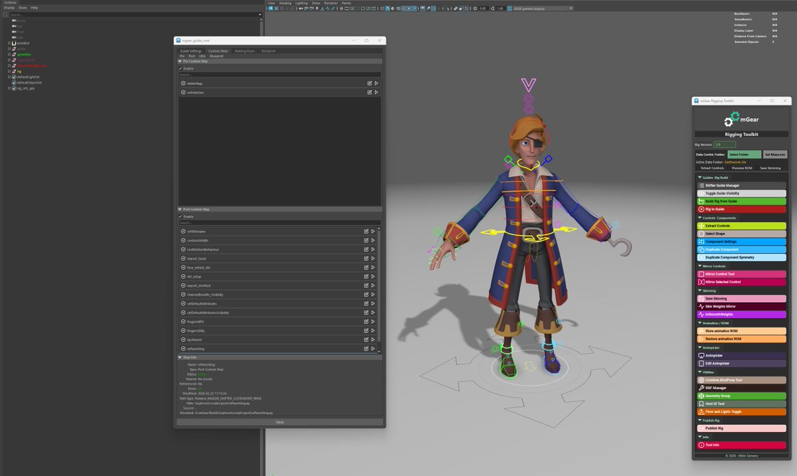Screen dimensions: 797x476
Task: Click the Rig Version input field
Action: coord(725,144)
